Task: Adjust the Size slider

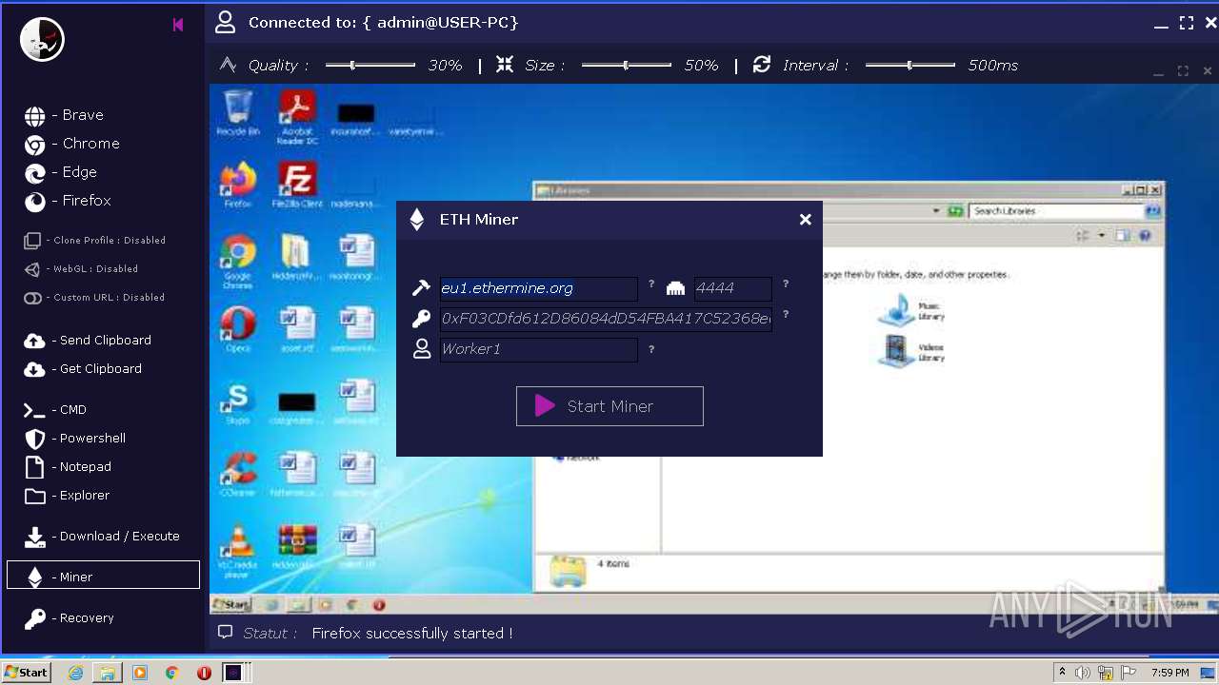Action: click(626, 65)
